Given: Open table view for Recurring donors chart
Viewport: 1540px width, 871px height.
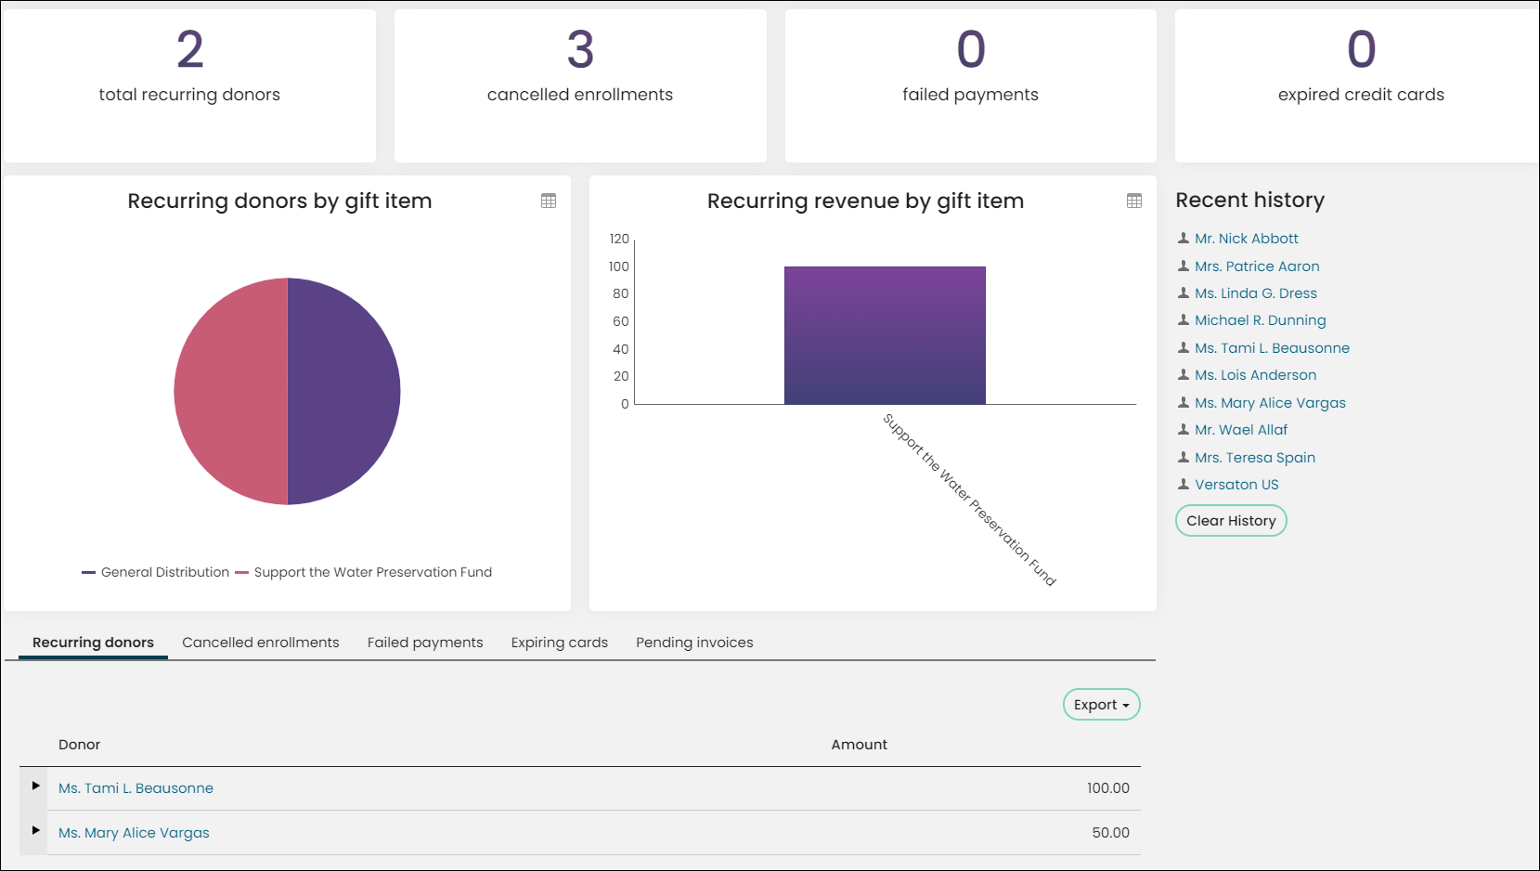Looking at the screenshot, I should 549,201.
